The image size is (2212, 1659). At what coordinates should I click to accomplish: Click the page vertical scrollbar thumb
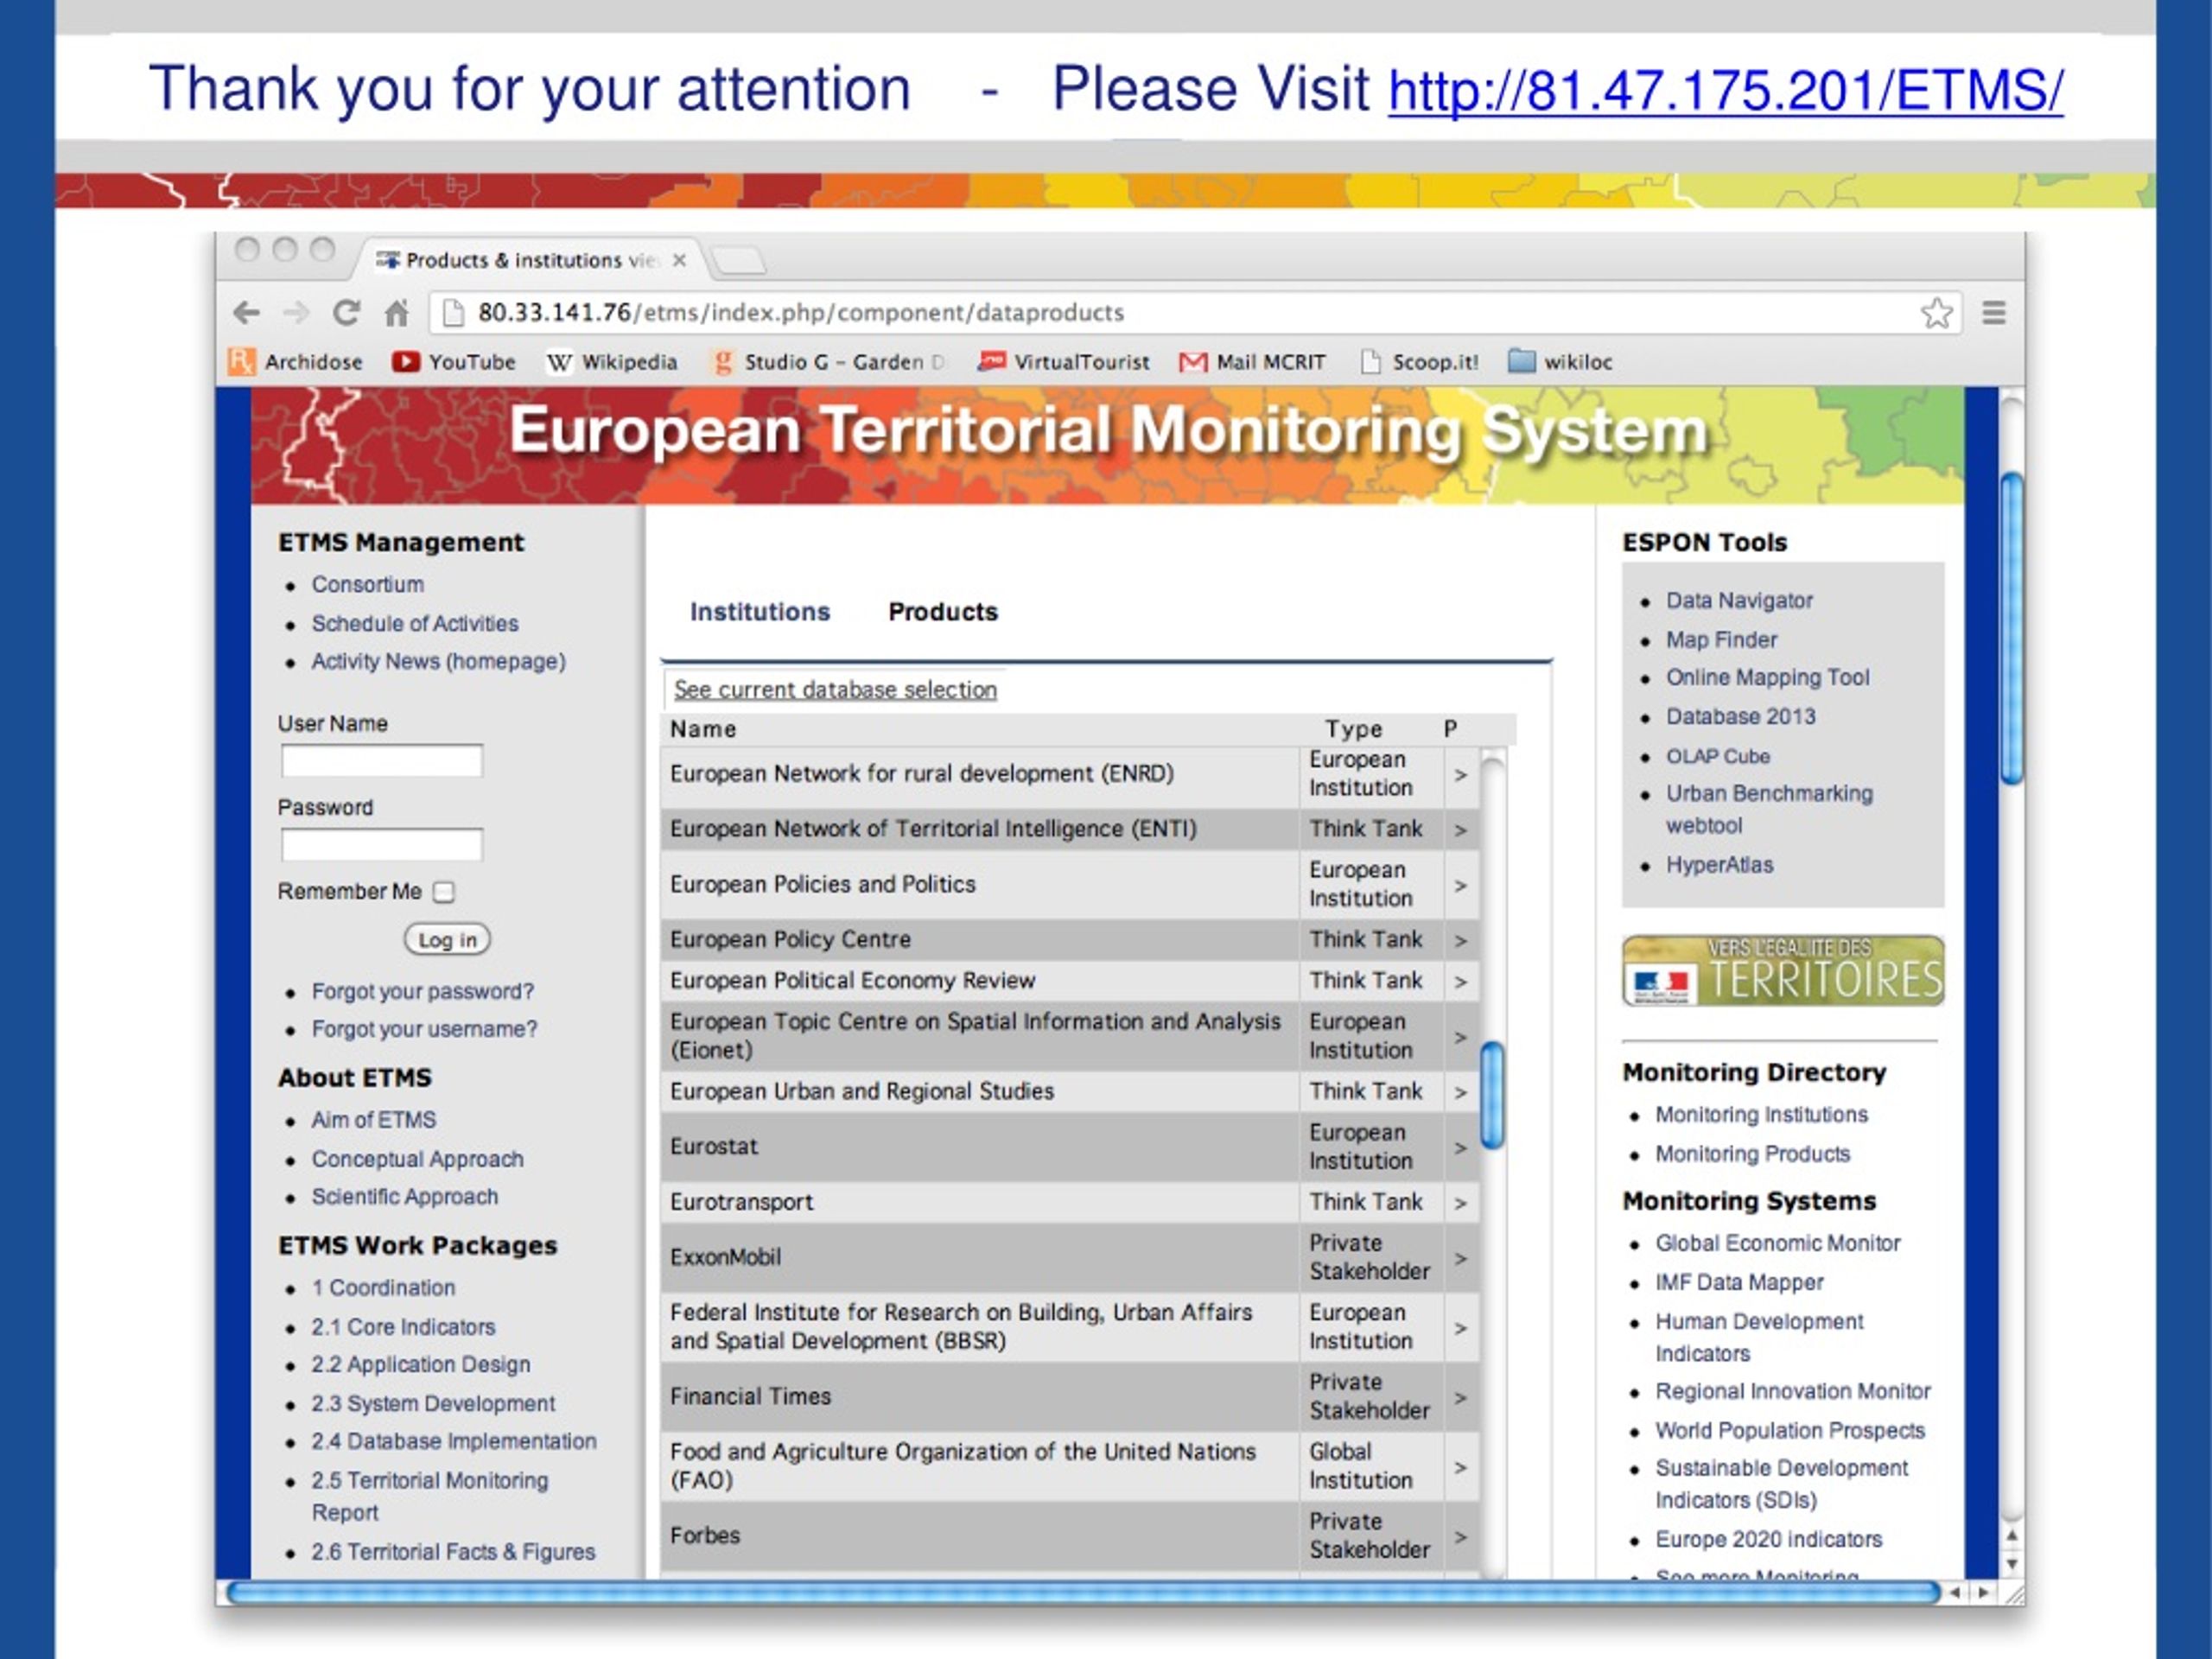pos(2012,630)
